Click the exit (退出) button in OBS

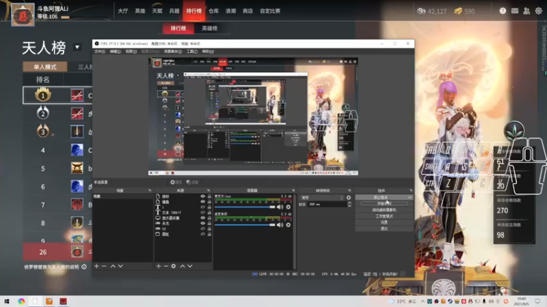(x=384, y=229)
